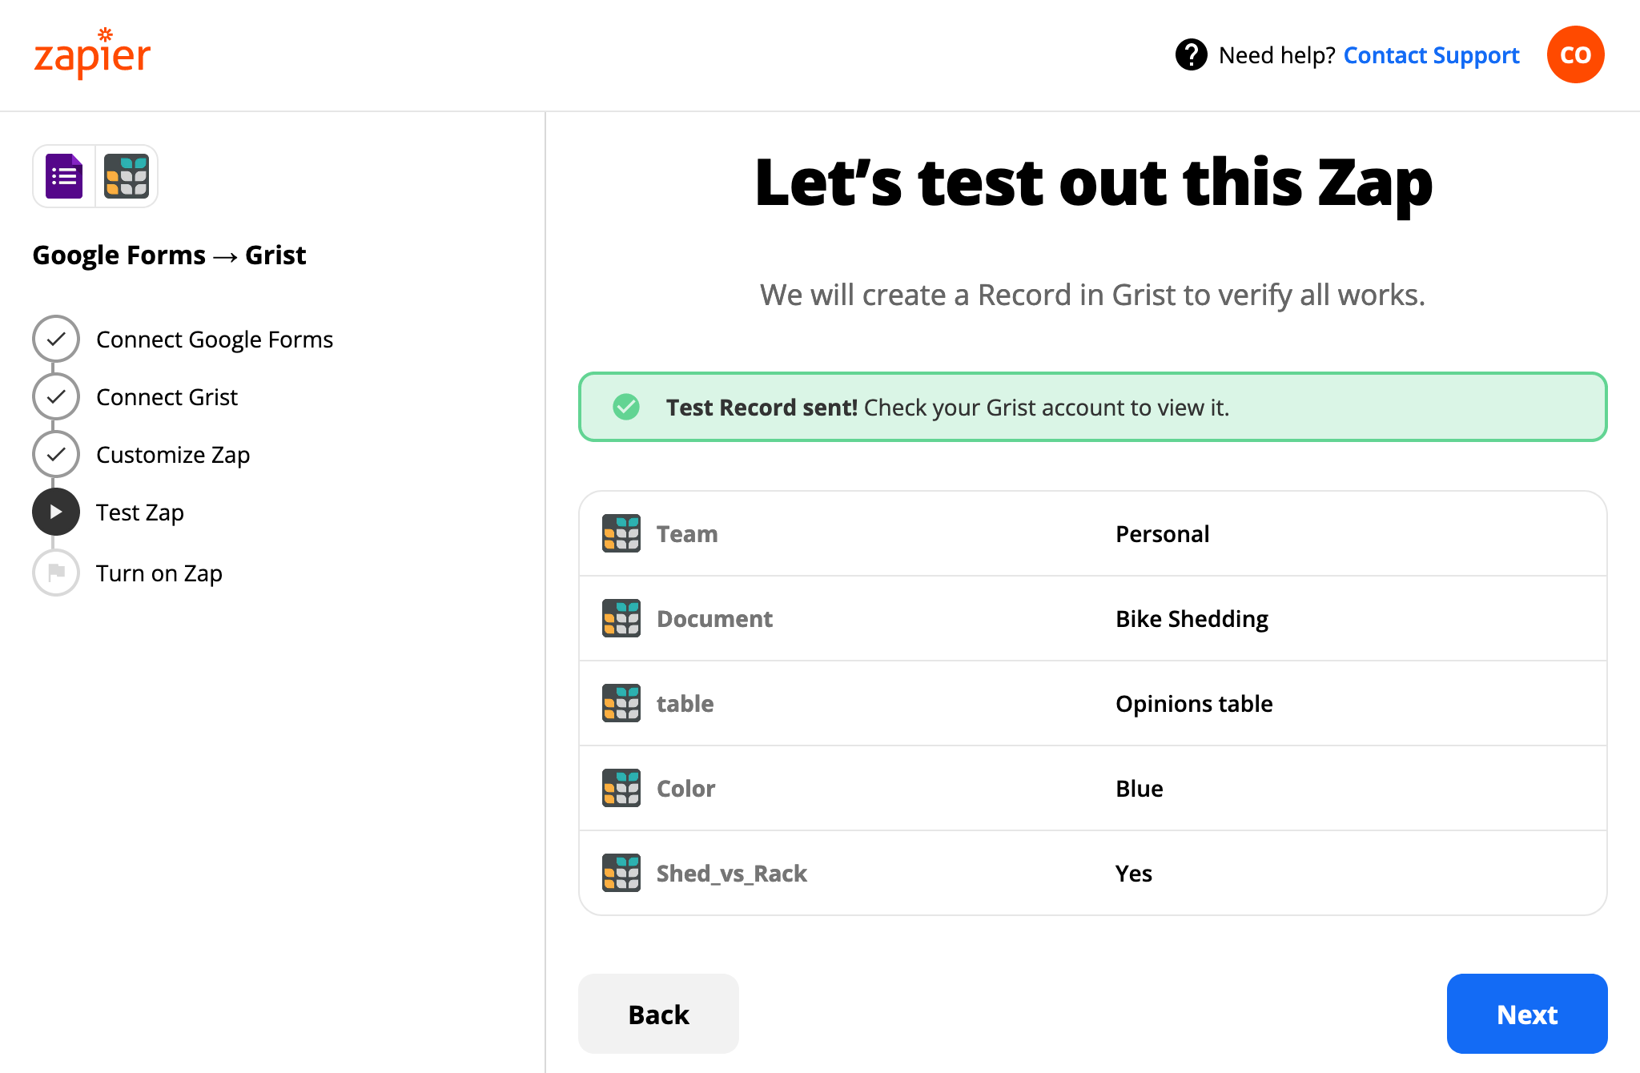The image size is (1640, 1073).
Task: Click the Grist icon beside the Color field
Action: [x=621, y=788]
